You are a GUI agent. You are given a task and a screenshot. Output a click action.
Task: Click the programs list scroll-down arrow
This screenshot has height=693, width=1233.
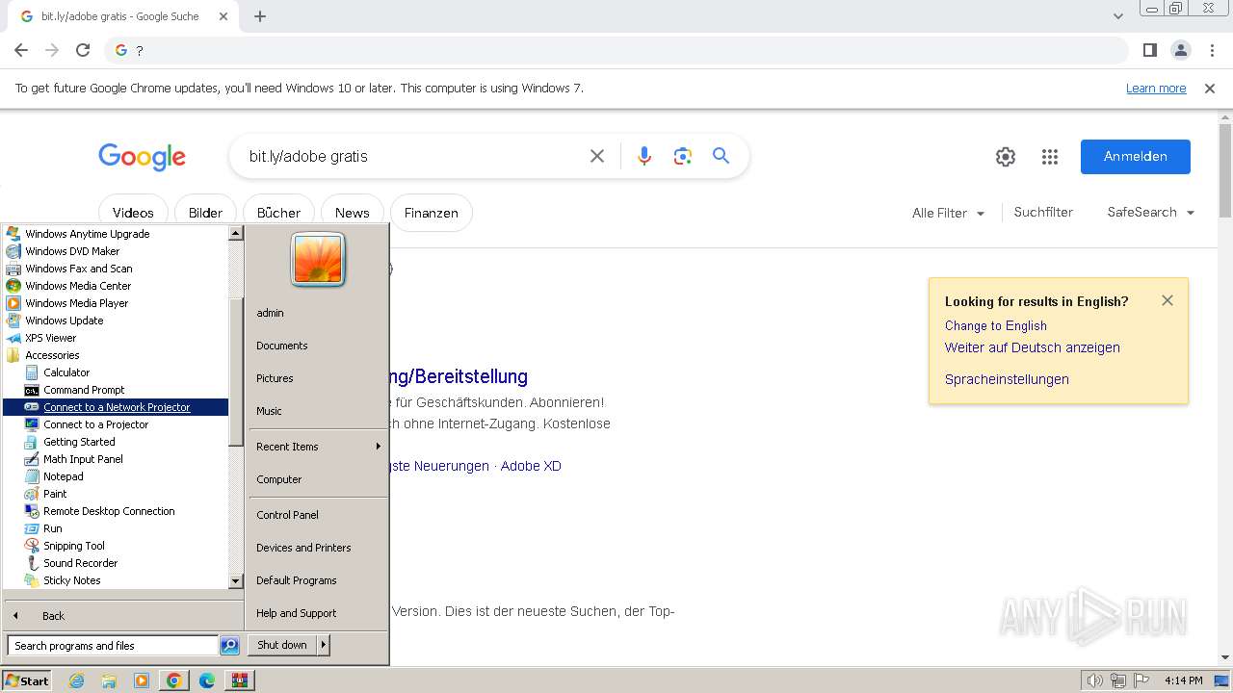(x=235, y=581)
